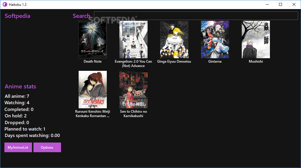Screen dimensions: 301x168
Task: Open the Mushishi cover thumbnail
Action: (256, 40)
